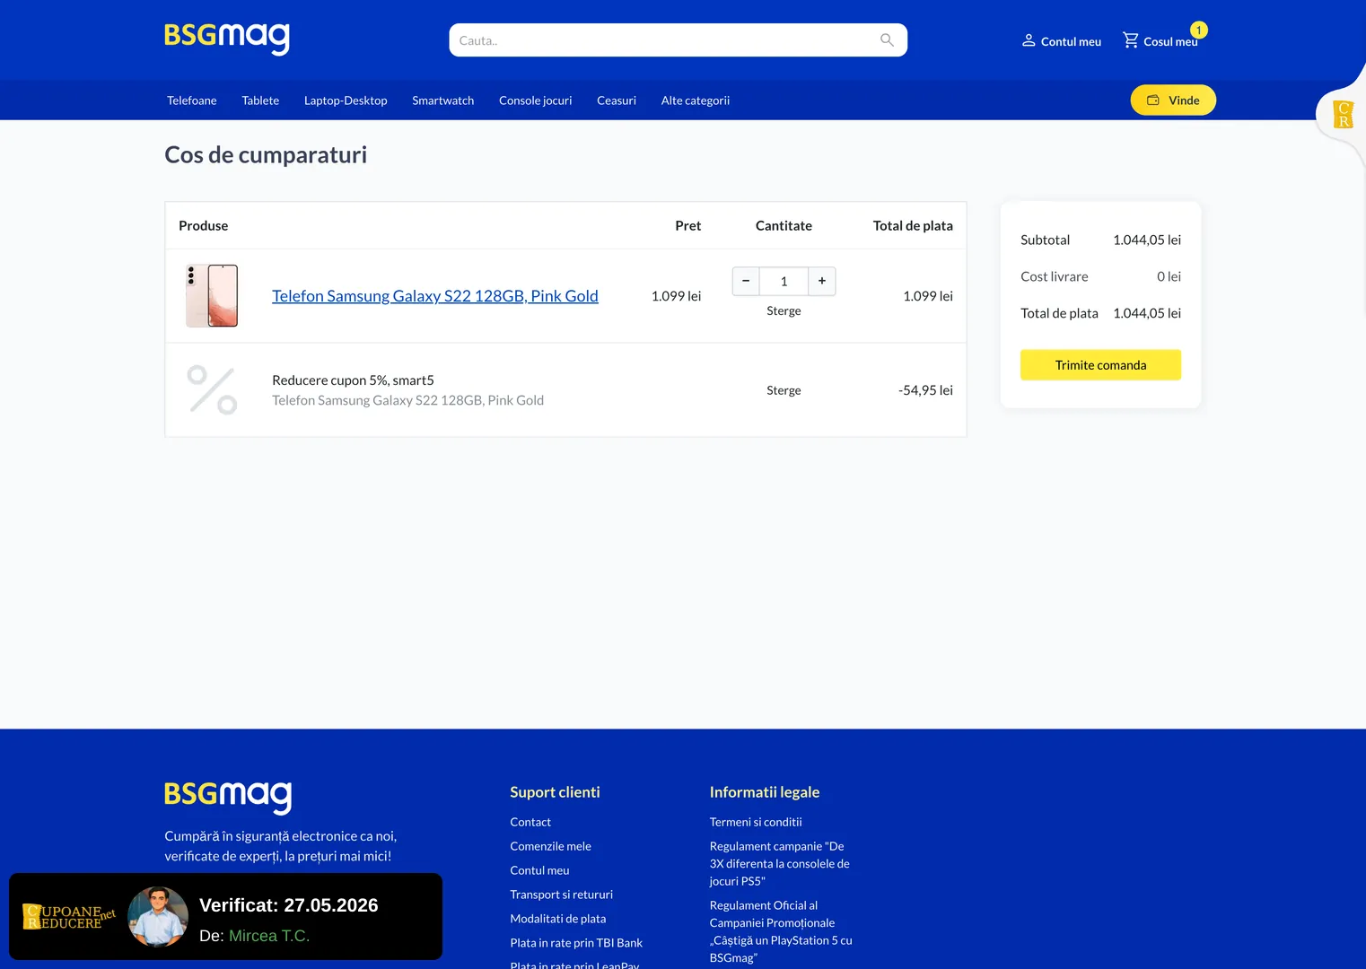Viewport: 1366px width, 969px height.
Task: Click the Reducere cupon 5%, smart5 text
Action: 353,380
